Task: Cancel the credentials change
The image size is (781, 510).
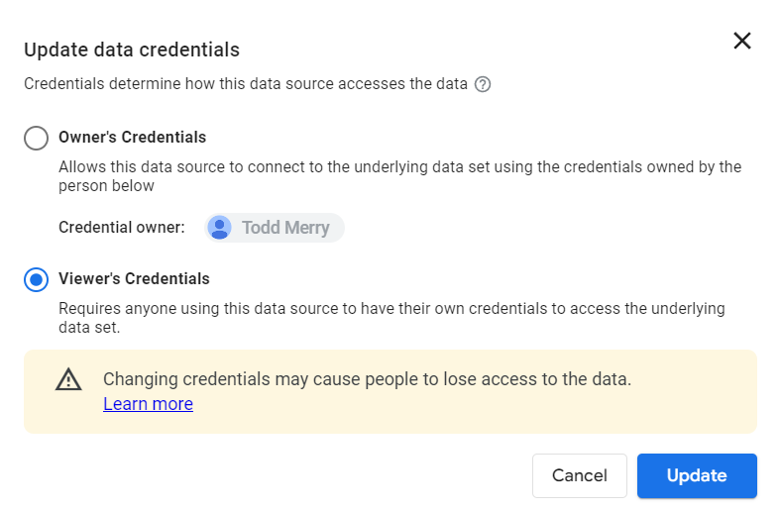Action: (x=579, y=475)
